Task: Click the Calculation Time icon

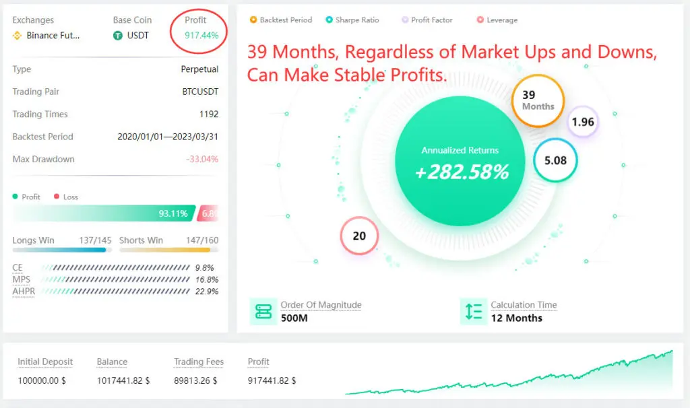Action: pos(474,312)
